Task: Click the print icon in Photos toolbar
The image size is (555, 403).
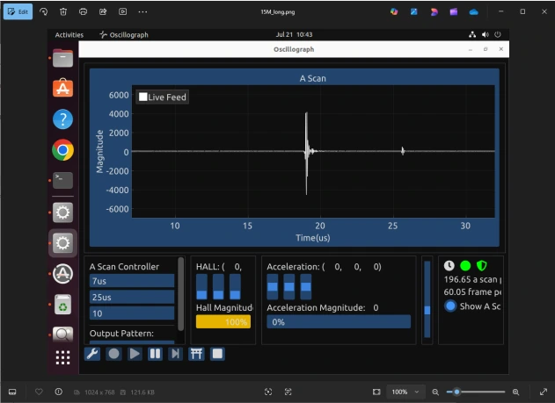Action: click(x=83, y=11)
